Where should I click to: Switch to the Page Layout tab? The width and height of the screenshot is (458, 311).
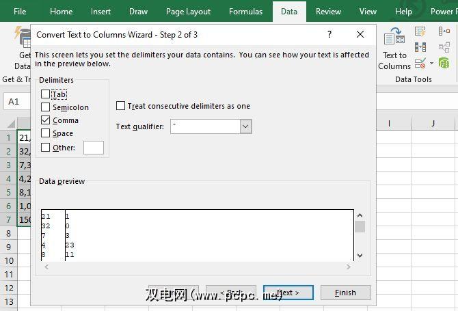point(188,12)
